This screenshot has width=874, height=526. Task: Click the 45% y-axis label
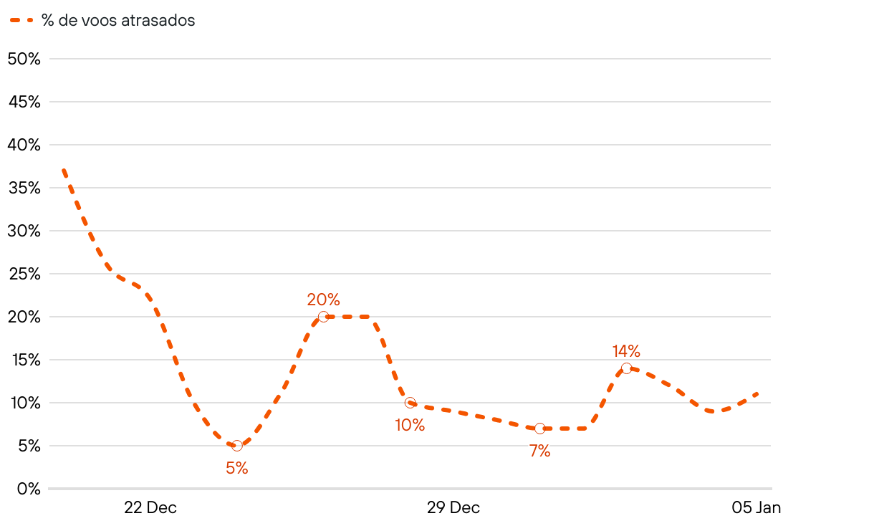pos(24,102)
